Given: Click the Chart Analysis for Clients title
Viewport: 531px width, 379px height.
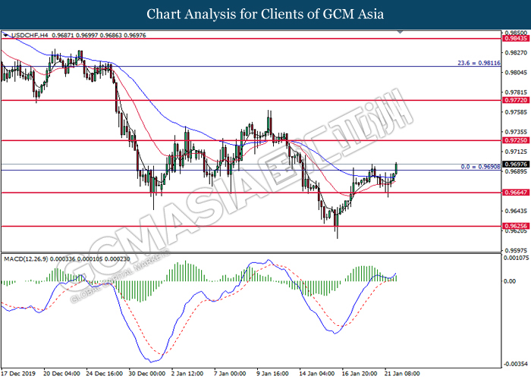Looking at the screenshot, I should tap(265, 14).
